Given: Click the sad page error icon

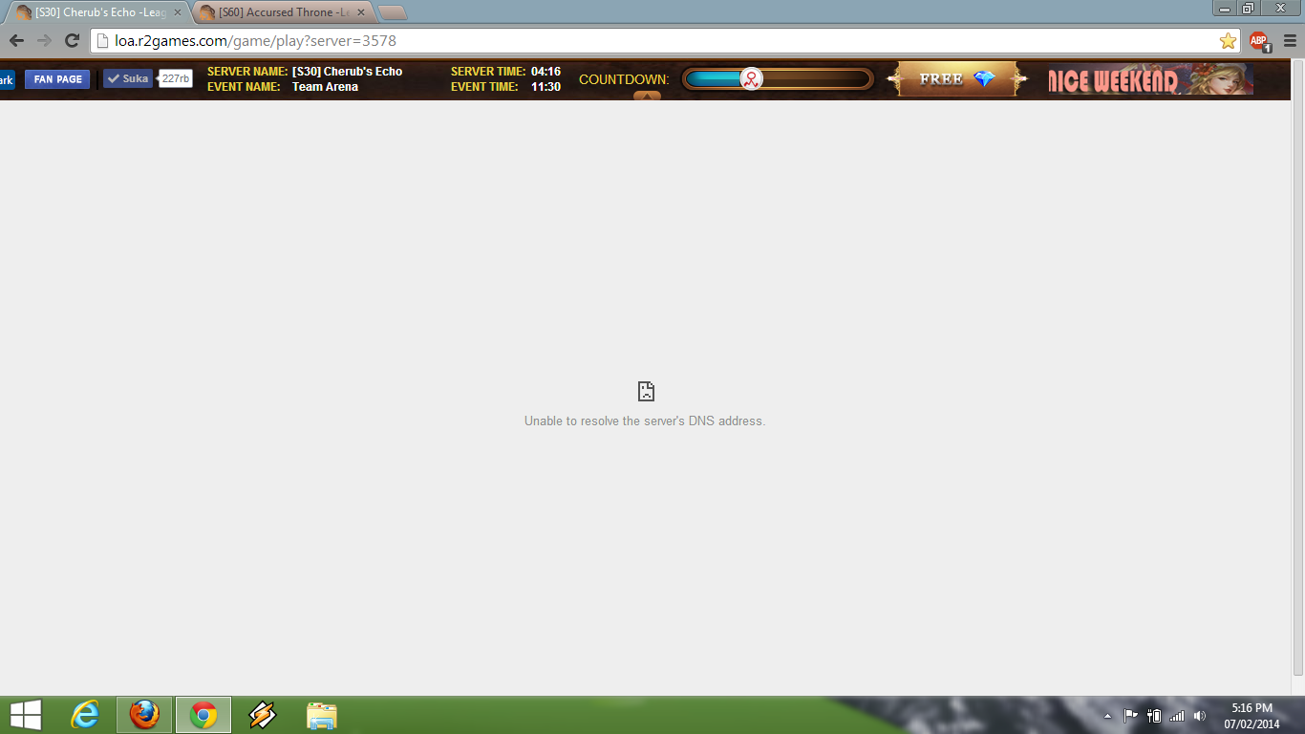Looking at the screenshot, I should pyautogui.click(x=646, y=391).
